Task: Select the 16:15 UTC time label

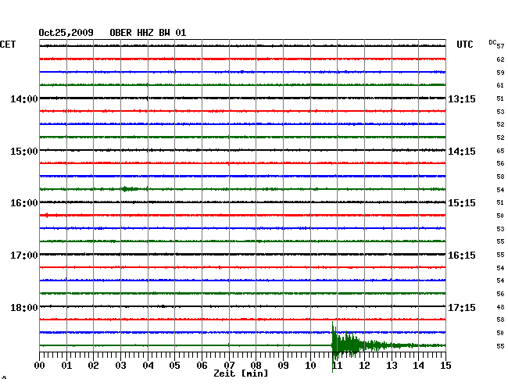Action: (462, 256)
